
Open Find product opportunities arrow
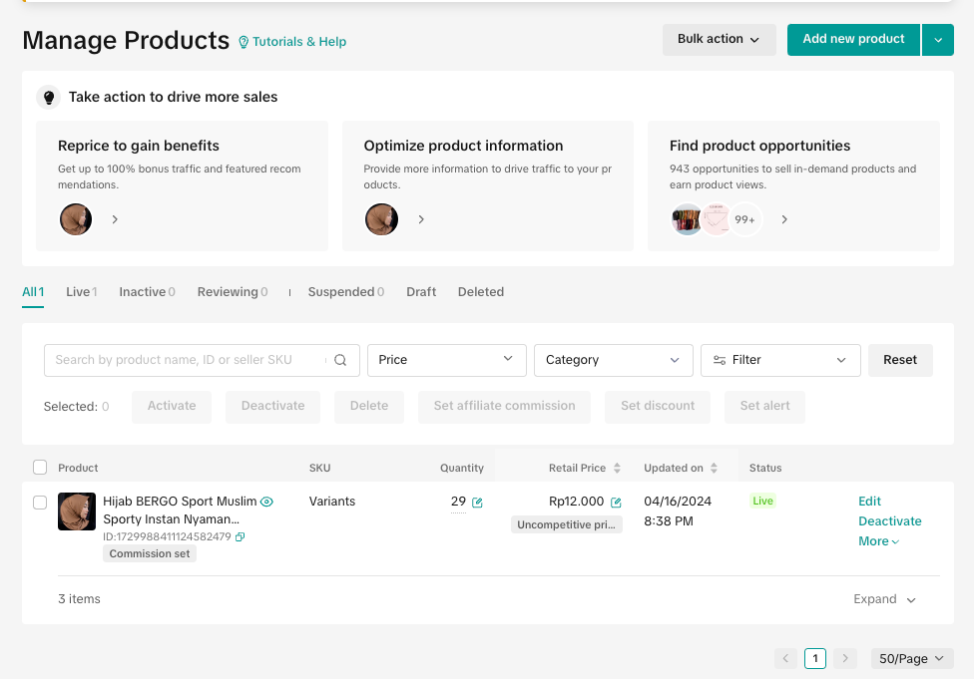pyautogui.click(x=784, y=219)
